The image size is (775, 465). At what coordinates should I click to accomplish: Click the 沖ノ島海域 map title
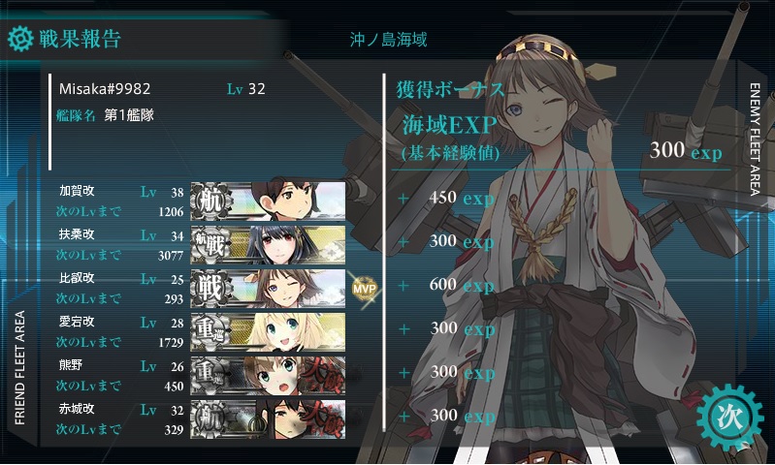point(389,40)
